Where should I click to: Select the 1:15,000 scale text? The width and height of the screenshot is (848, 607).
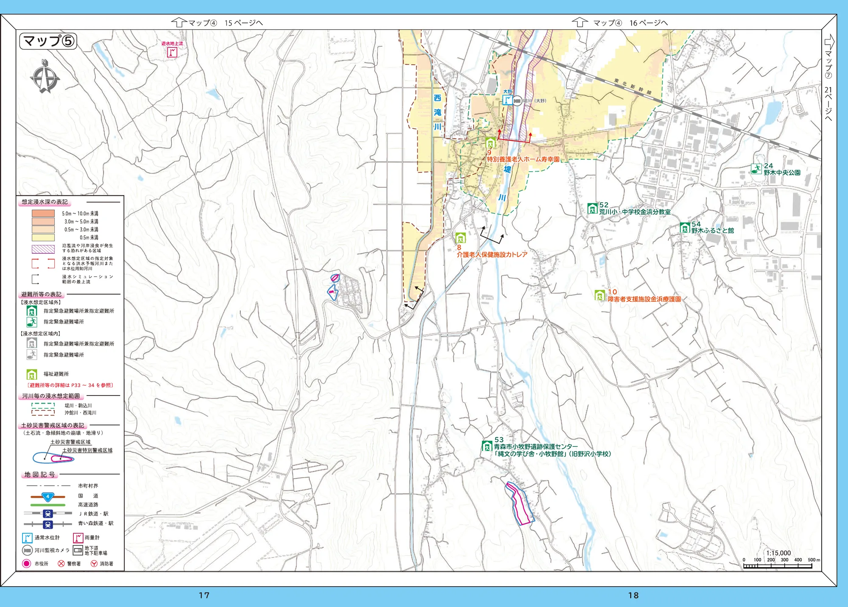[x=778, y=553]
